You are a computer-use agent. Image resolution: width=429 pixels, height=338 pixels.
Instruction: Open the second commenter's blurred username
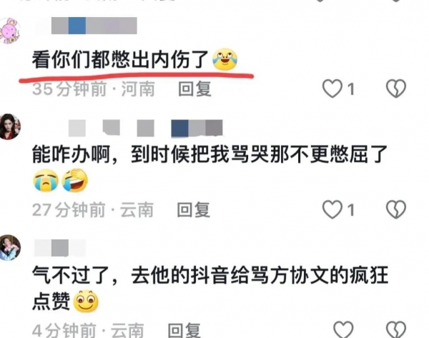coord(145,128)
